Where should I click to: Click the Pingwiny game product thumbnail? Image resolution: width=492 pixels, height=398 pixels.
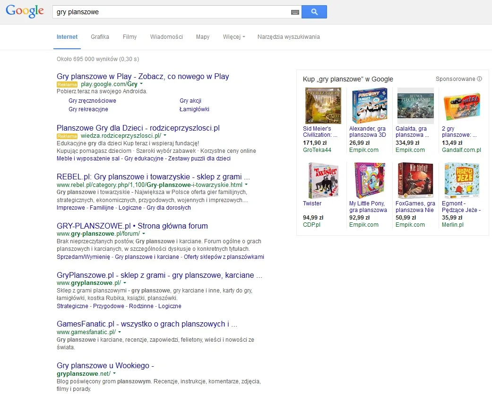click(x=369, y=106)
